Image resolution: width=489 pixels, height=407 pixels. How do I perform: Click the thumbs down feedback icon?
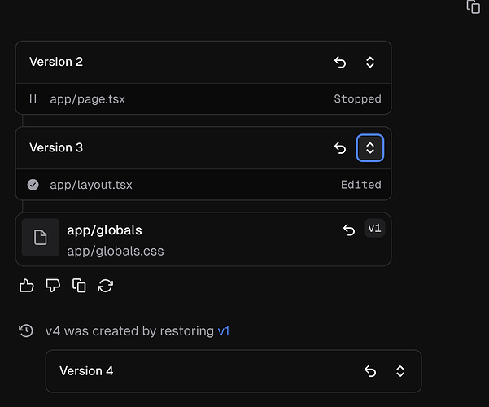tap(53, 285)
